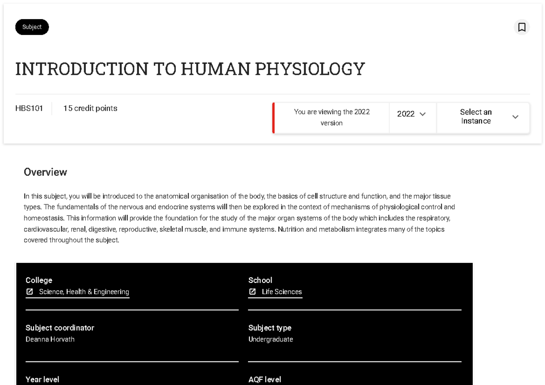This screenshot has height=385, width=545.
Task: Click the Overview section heading
Action: (45, 172)
